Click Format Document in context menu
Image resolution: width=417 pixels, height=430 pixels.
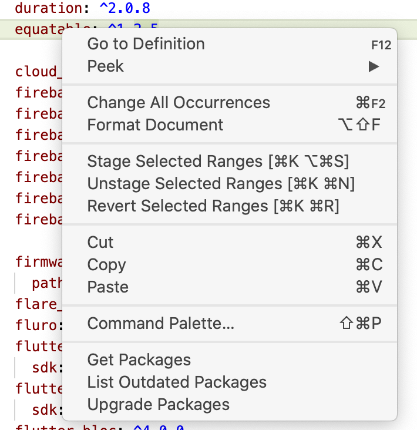pos(155,125)
